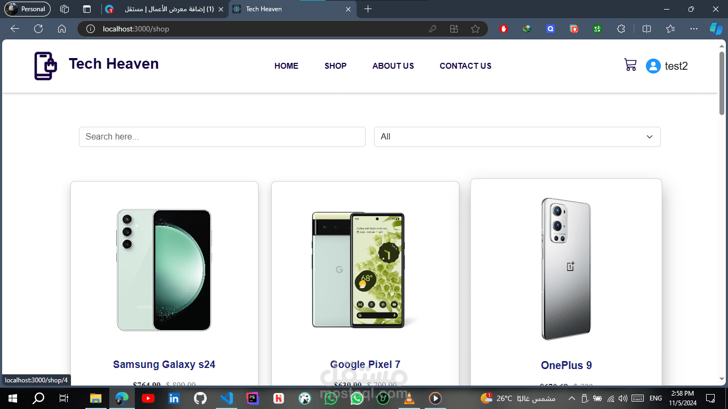
Task: Go back with browser back arrow
Action: pyautogui.click(x=15, y=29)
